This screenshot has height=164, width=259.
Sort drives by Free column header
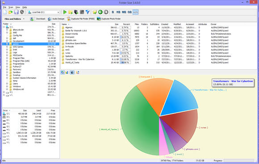(x=49, y=110)
